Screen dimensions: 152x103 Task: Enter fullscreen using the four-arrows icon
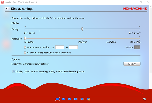(76, 99)
